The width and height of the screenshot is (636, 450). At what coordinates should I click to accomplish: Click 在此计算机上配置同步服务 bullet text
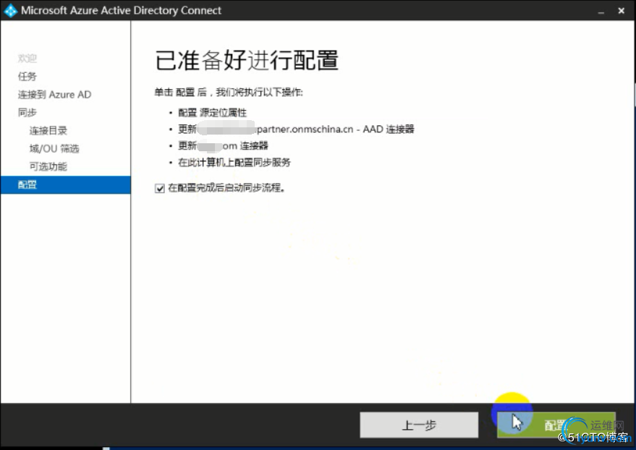(234, 163)
